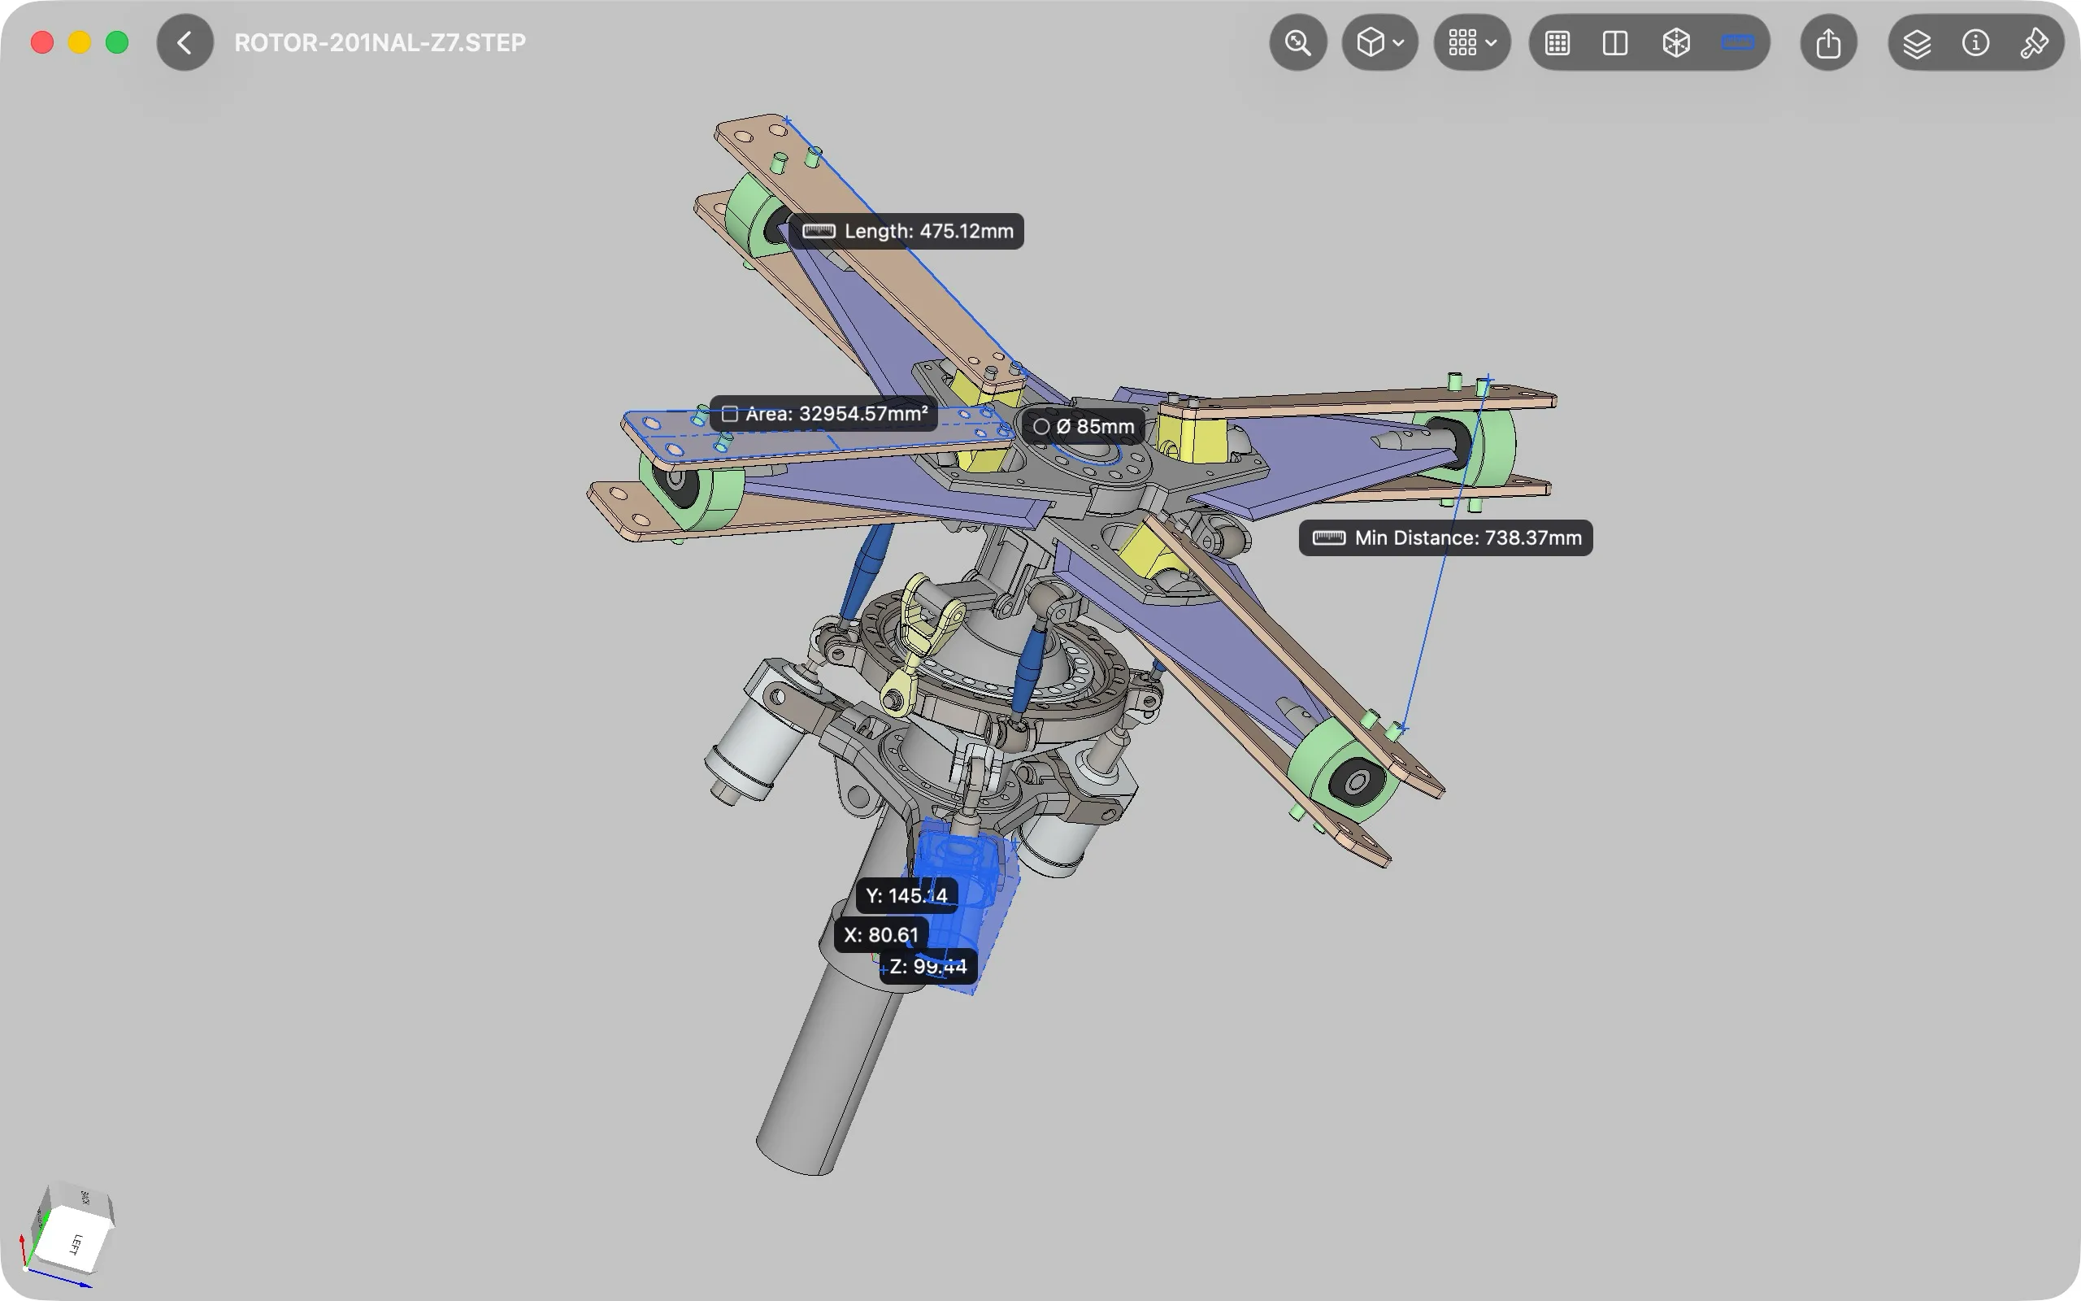This screenshot has width=2081, height=1301.
Task: Click the back arrow button
Action: pyautogui.click(x=185, y=43)
